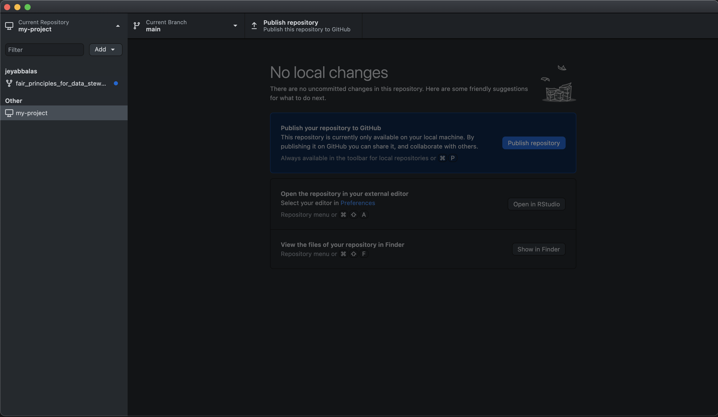Click shift key icon in Finder hint

click(354, 254)
